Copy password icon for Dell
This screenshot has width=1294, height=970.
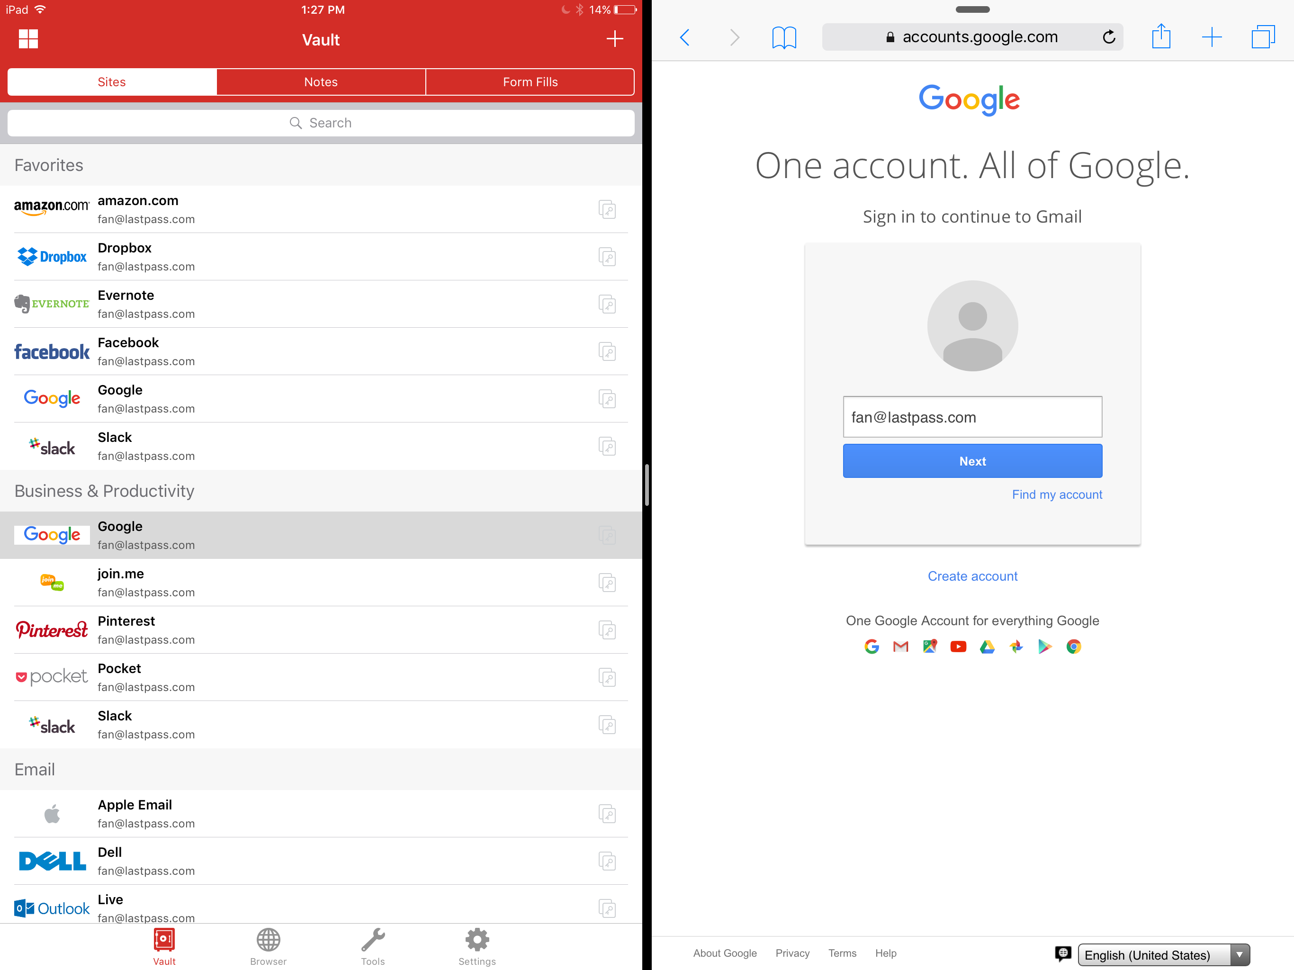pyautogui.click(x=607, y=861)
